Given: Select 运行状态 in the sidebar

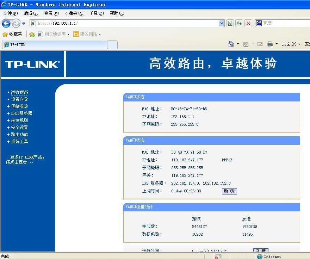Looking at the screenshot, I should click(x=20, y=92).
